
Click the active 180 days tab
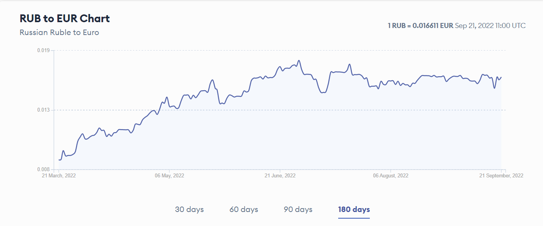coord(354,209)
